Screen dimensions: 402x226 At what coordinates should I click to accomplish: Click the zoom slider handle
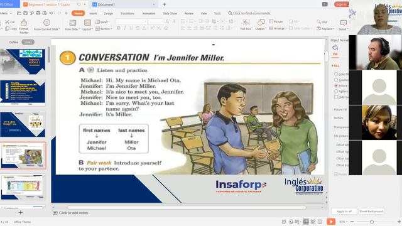click(371, 222)
